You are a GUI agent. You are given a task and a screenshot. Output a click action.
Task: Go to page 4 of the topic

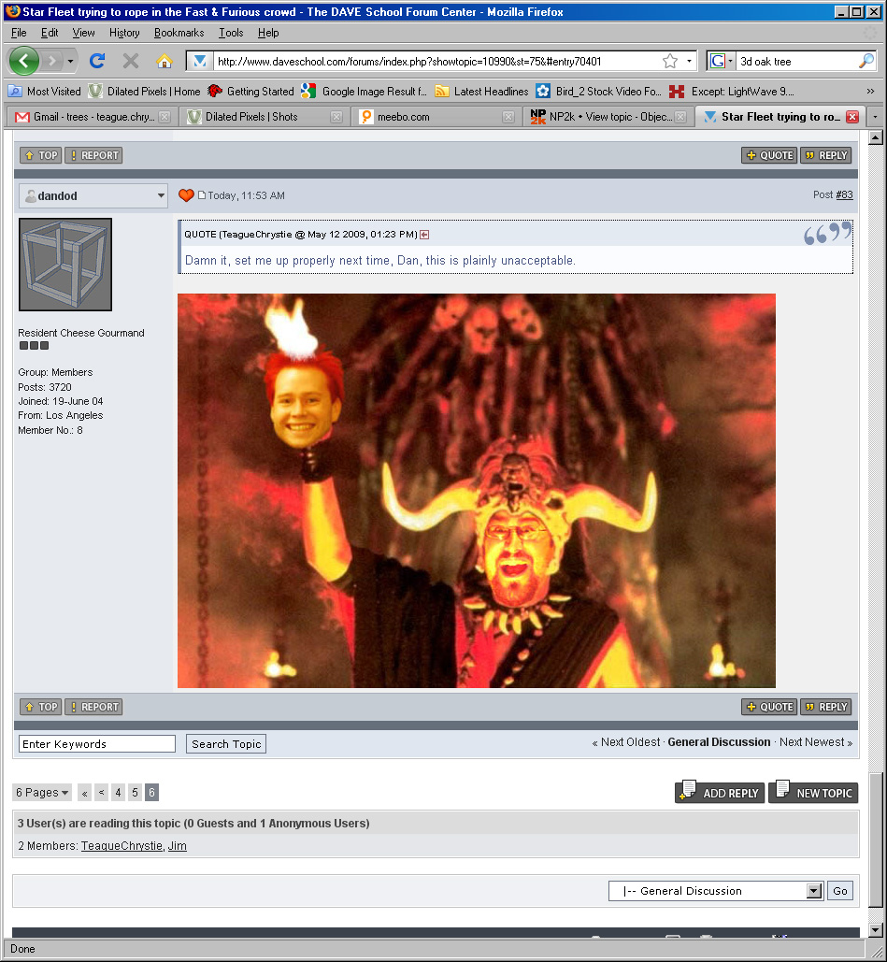(x=119, y=793)
